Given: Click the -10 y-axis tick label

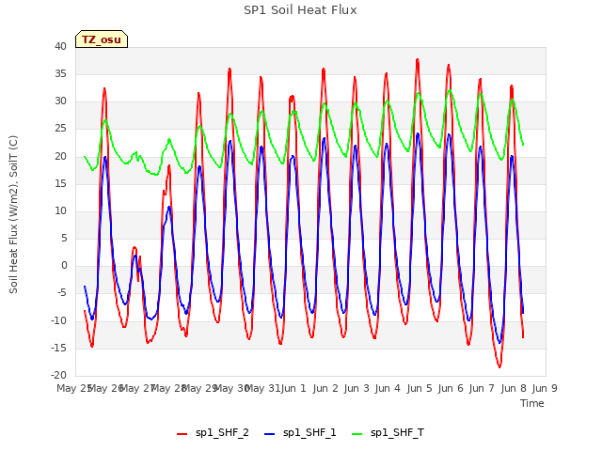Looking at the screenshot, I should (59, 320).
